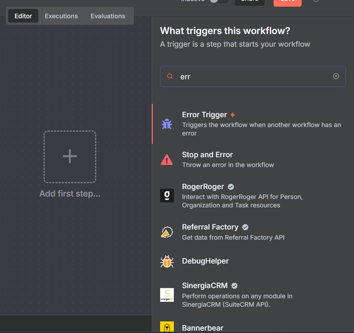The image size is (354, 333).
Task: Click the magnifier search icon
Action: [170, 76]
